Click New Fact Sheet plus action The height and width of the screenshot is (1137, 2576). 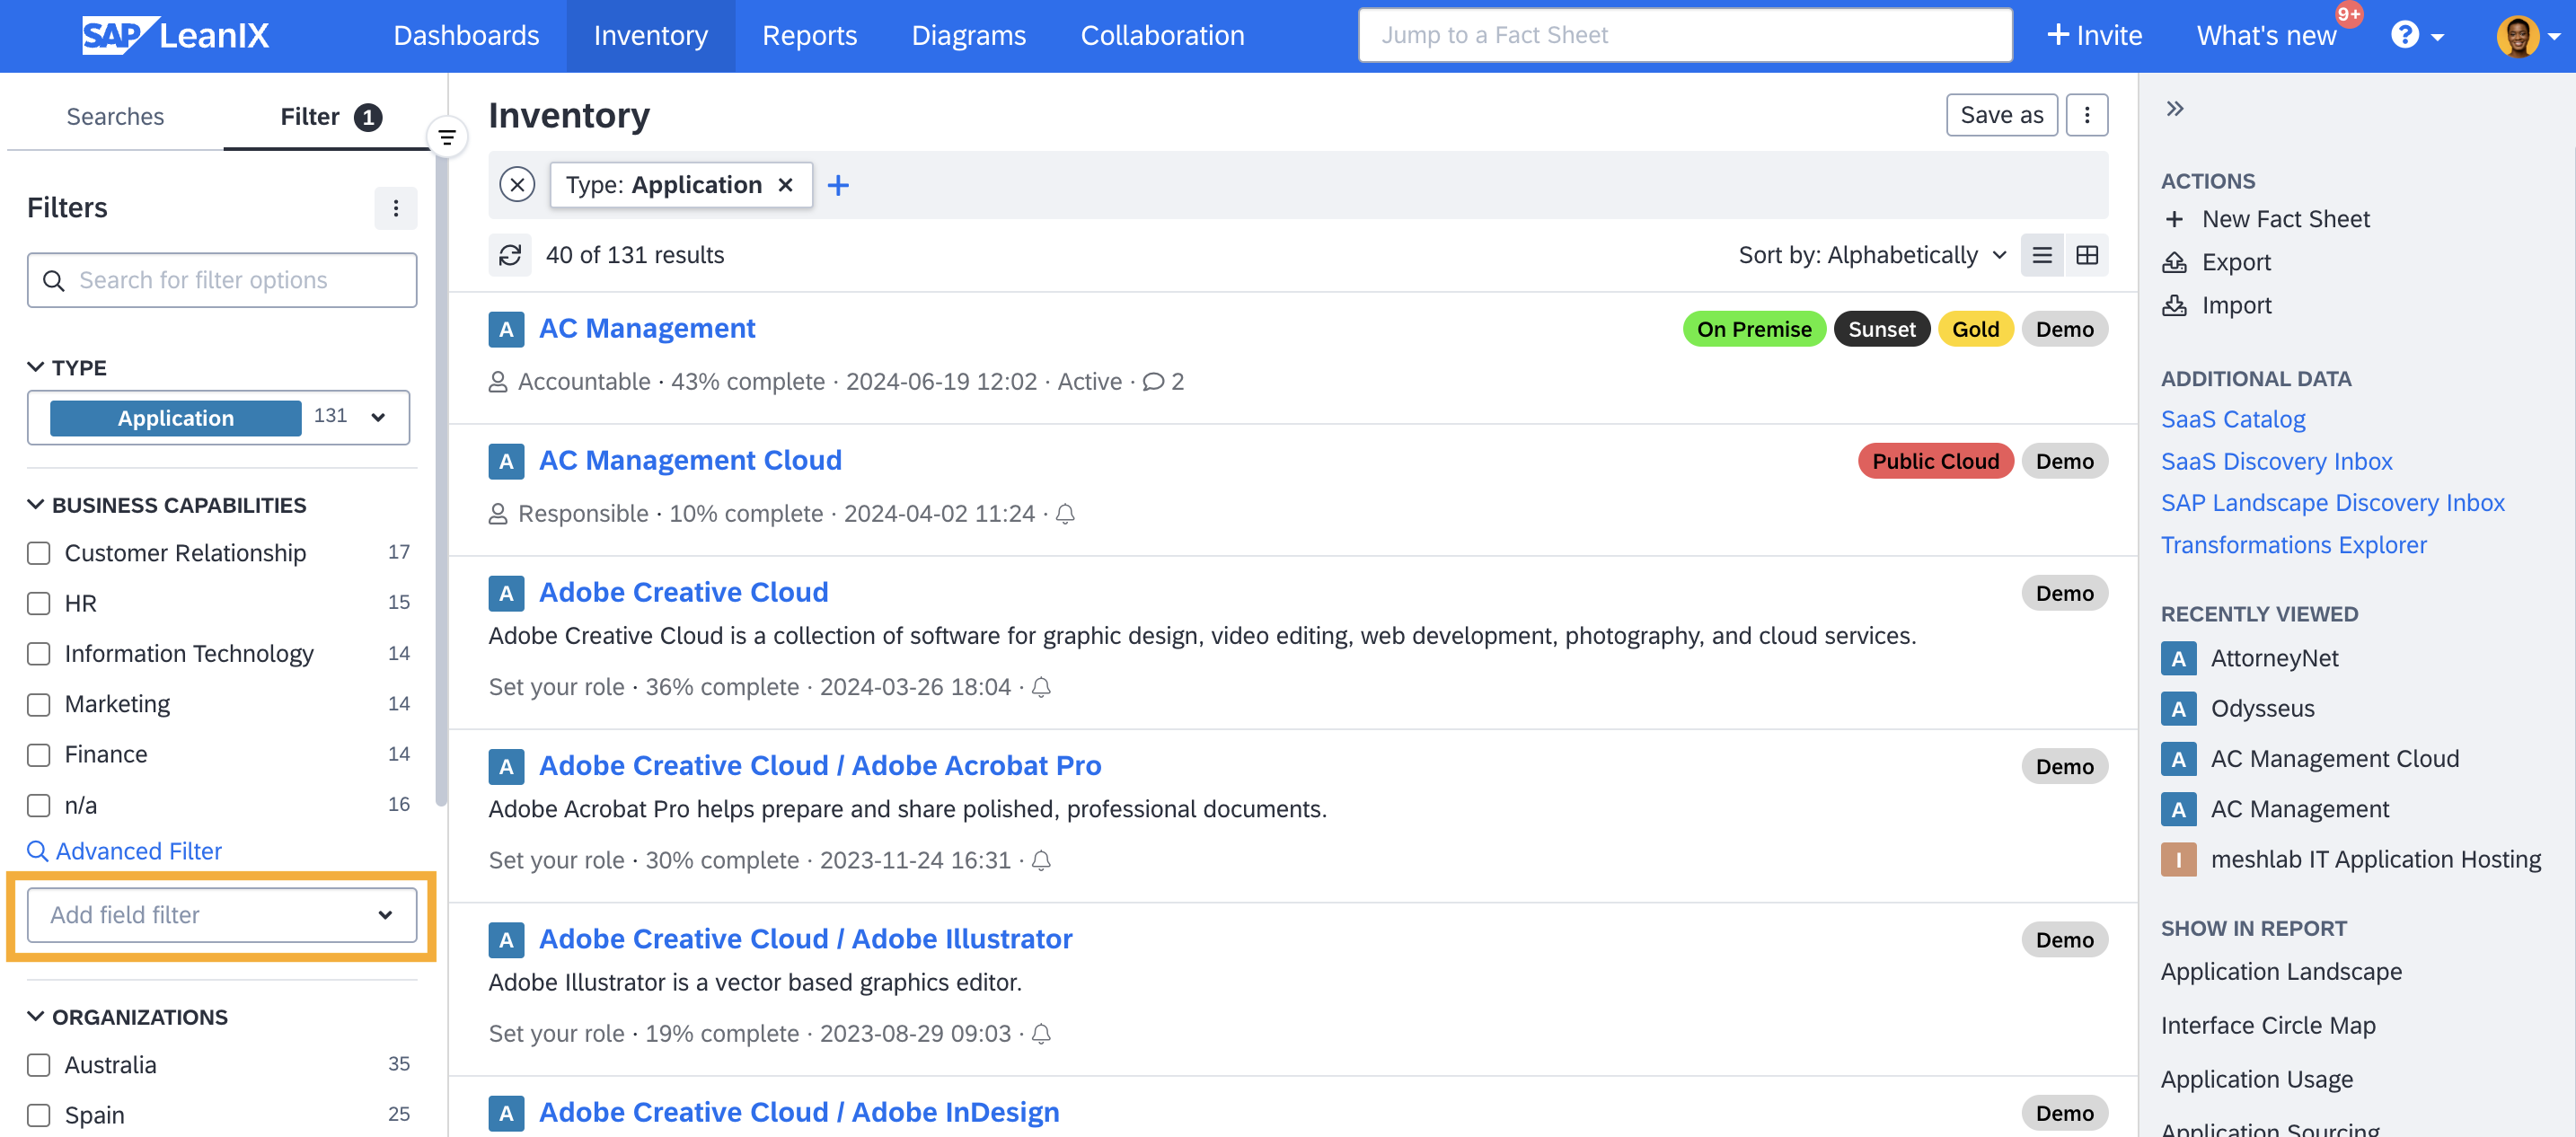click(2266, 219)
